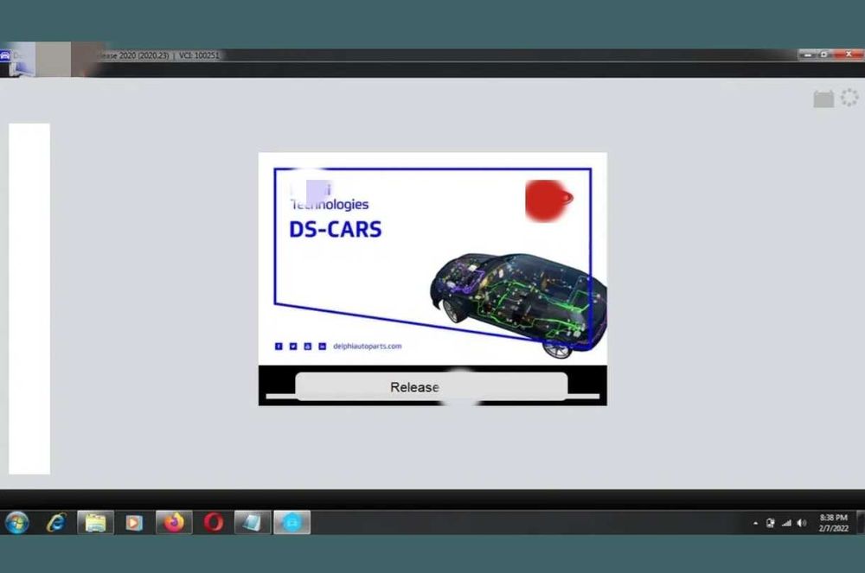
Task: Open the delphiautoparts.com link
Action: tap(368, 346)
